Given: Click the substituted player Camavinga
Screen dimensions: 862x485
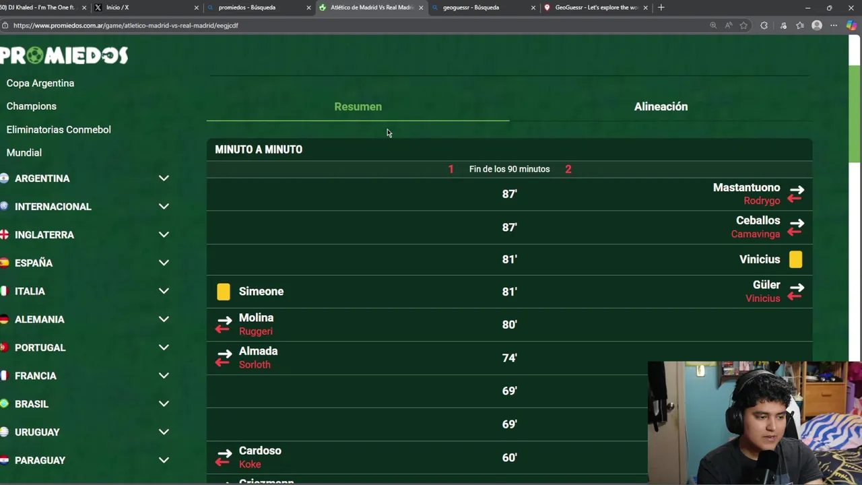Looking at the screenshot, I should [x=756, y=234].
